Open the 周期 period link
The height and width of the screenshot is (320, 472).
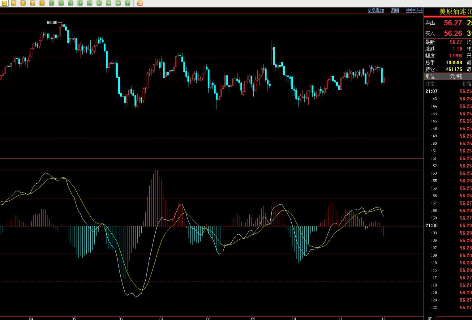(395, 10)
